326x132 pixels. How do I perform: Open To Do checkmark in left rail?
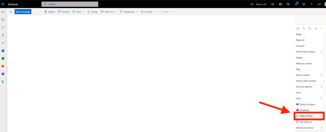[3, 43]
